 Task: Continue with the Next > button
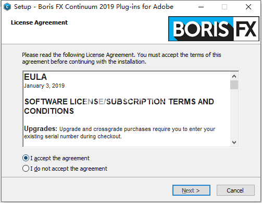tap(191, 190)
